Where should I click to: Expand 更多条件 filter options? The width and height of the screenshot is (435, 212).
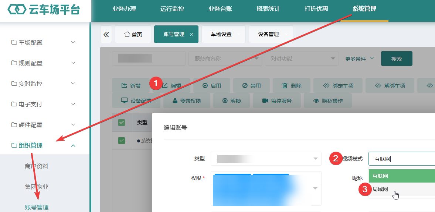(360, 59)
